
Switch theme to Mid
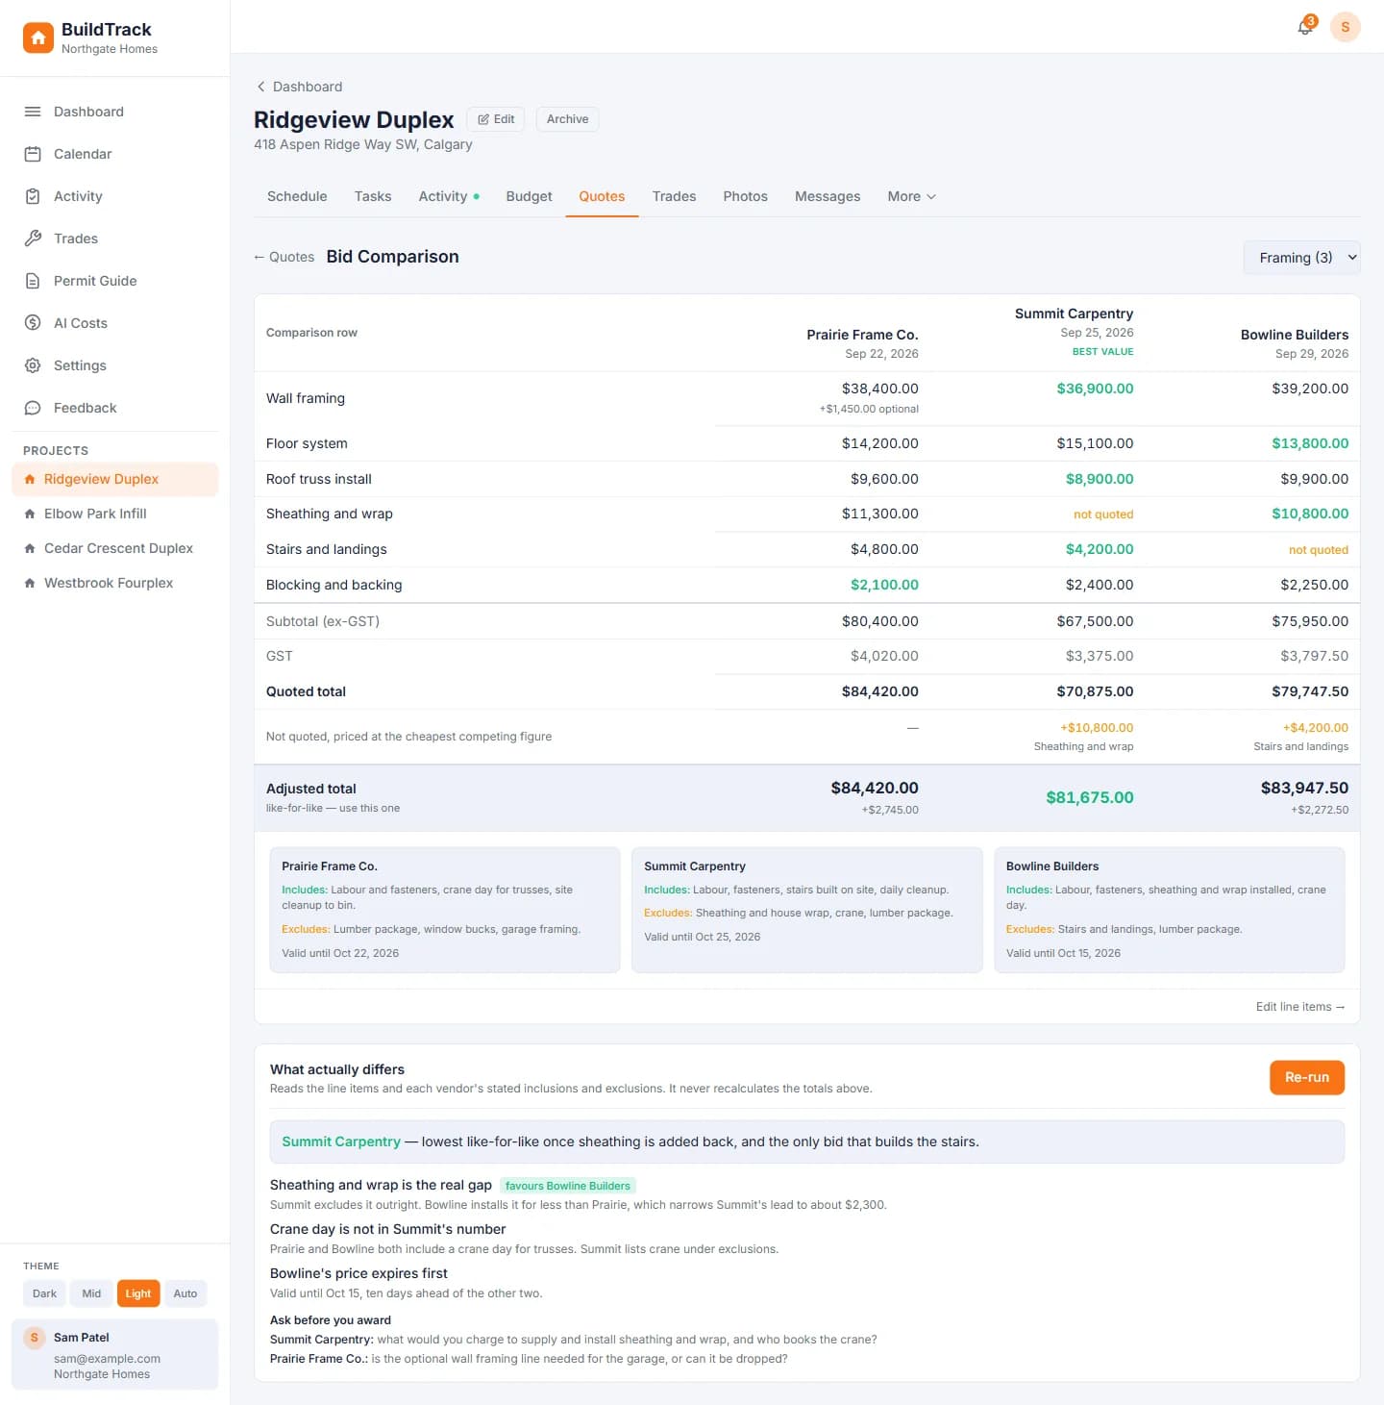[91, 1293]
